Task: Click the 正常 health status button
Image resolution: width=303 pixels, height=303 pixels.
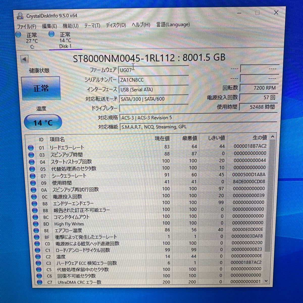Action: [41, 88]
